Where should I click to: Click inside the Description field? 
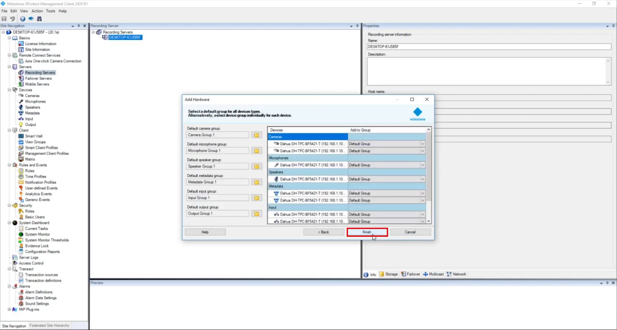(x=488, y=71)
